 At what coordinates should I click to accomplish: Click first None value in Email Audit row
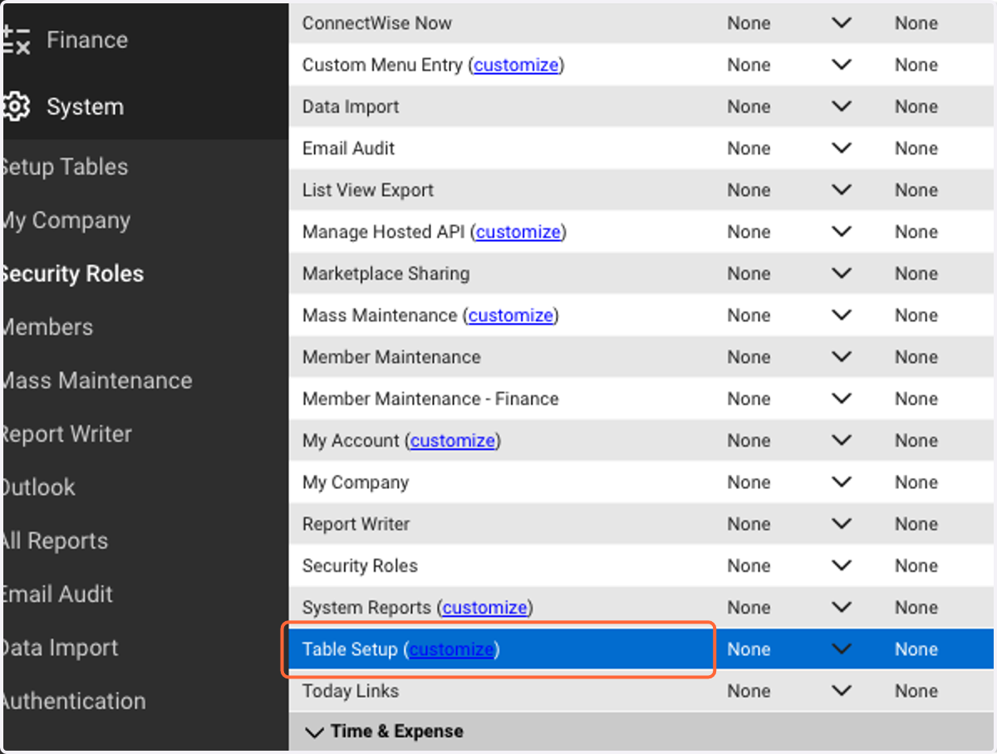click(749, 148)
